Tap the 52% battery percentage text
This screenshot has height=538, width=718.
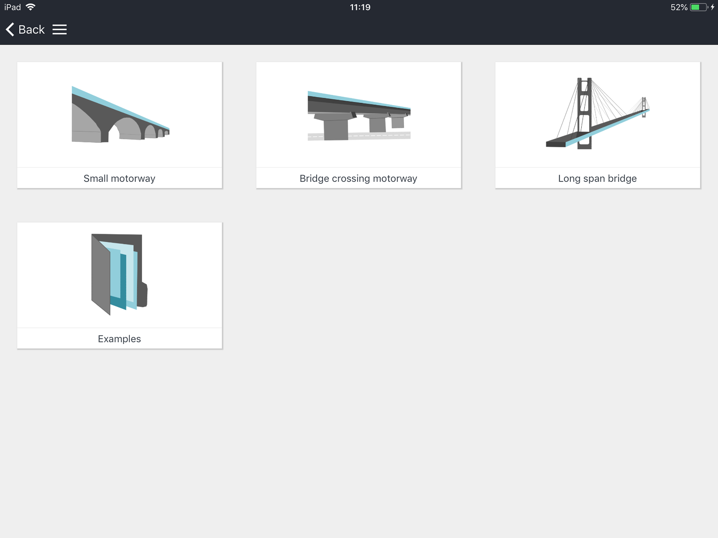(679, 7)
